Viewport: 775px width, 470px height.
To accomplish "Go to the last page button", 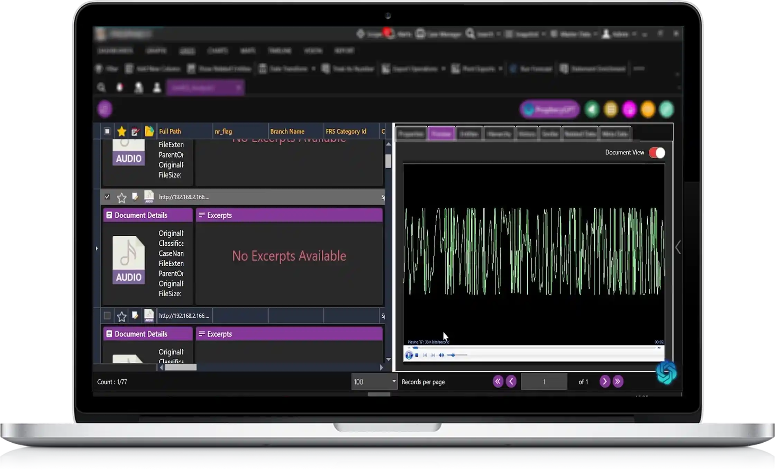I will 618,381.
